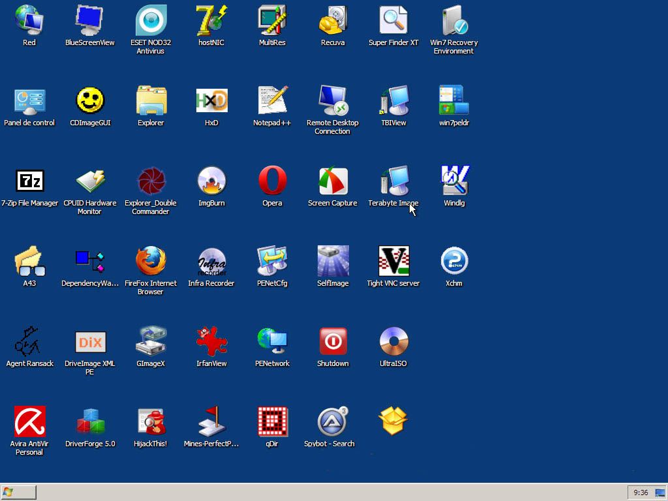Open Tight VNC server icon
The image size is (668, 501).
(x=393, y=261)
